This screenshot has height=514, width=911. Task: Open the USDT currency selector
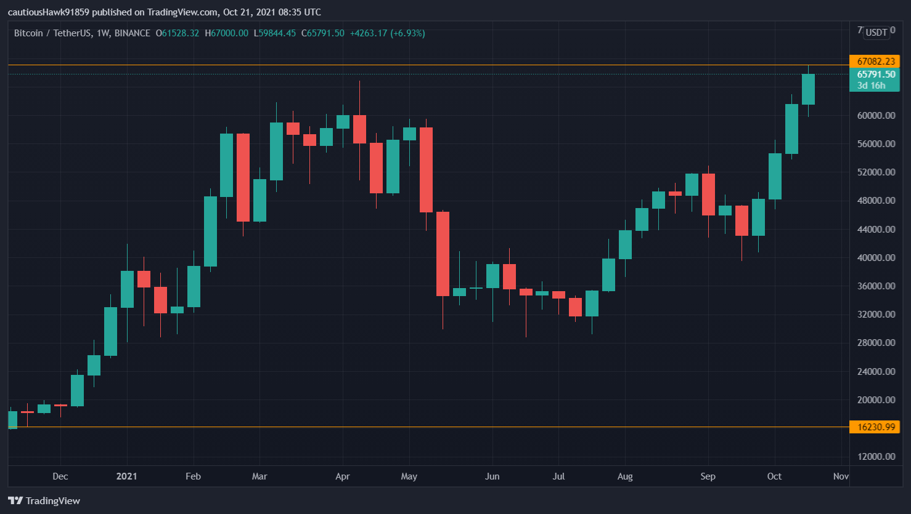coord(876,32)
